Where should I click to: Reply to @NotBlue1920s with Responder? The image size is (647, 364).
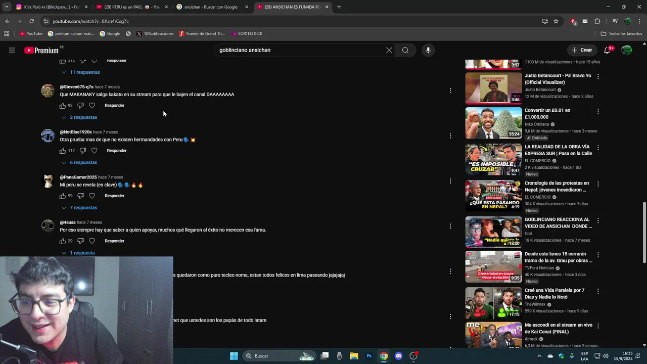[x=117, y=151]
